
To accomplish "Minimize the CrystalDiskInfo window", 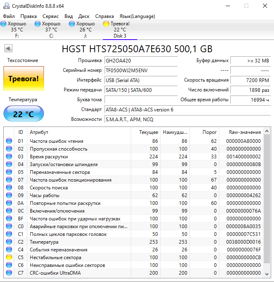I will pos(228,6).
